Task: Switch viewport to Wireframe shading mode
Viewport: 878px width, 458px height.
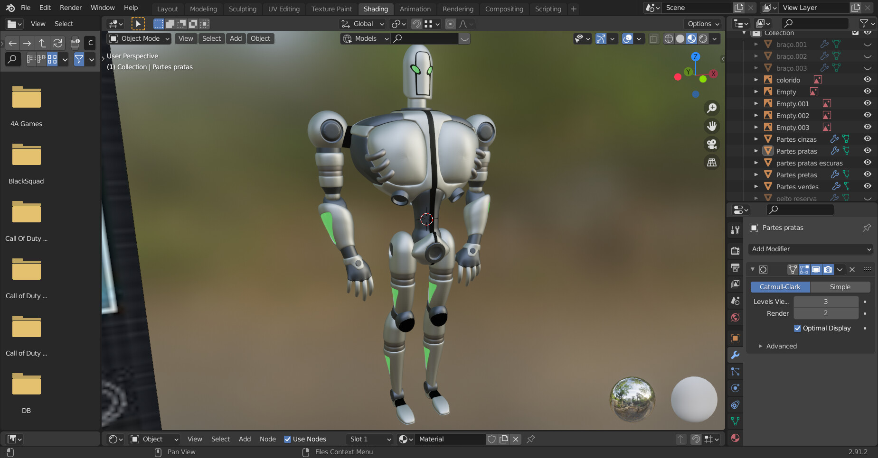Action: 670,39
